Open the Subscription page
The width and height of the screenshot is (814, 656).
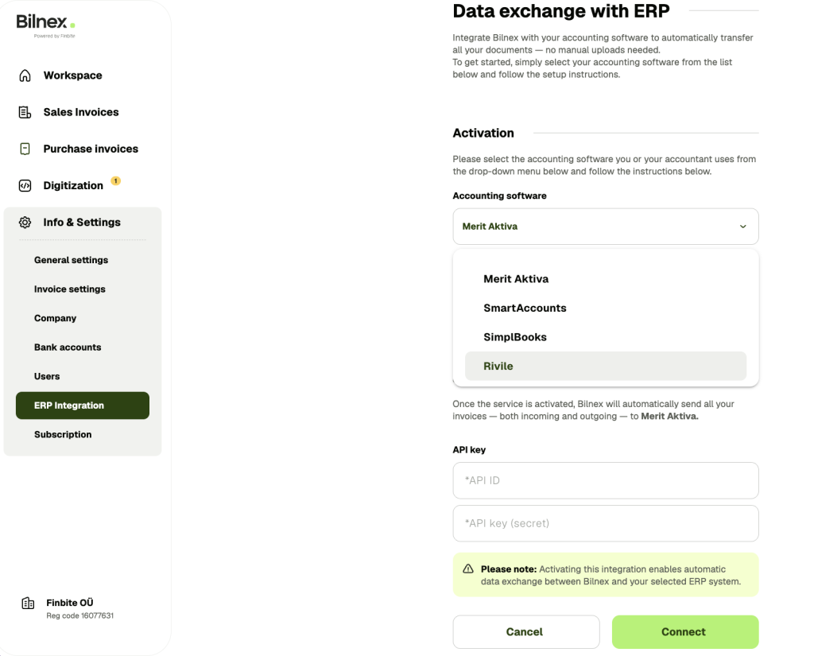pos(63,435)
